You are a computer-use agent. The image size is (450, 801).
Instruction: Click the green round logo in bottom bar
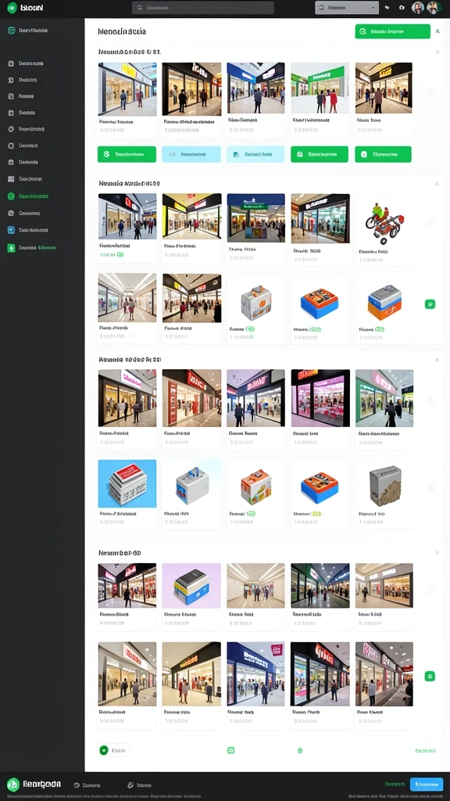coord(13,785)
